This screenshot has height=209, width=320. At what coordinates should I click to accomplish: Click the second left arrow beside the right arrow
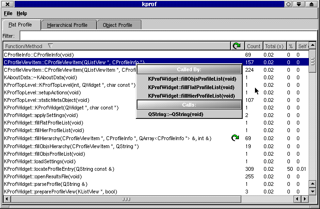tap(297, 199)
